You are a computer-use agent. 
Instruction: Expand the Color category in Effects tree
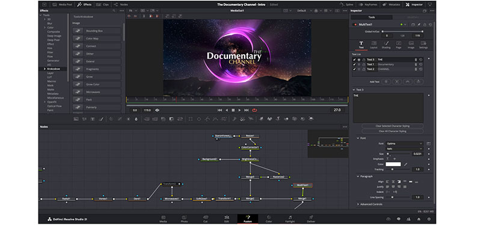(44, 28)
